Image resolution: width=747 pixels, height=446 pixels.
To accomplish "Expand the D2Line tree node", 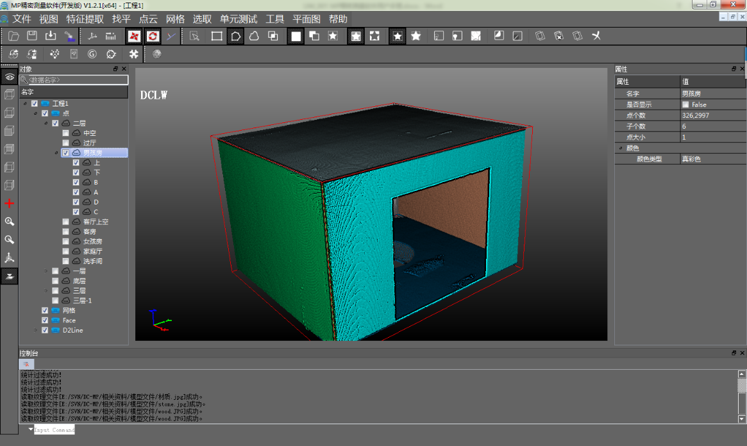I will coord(36,331).
